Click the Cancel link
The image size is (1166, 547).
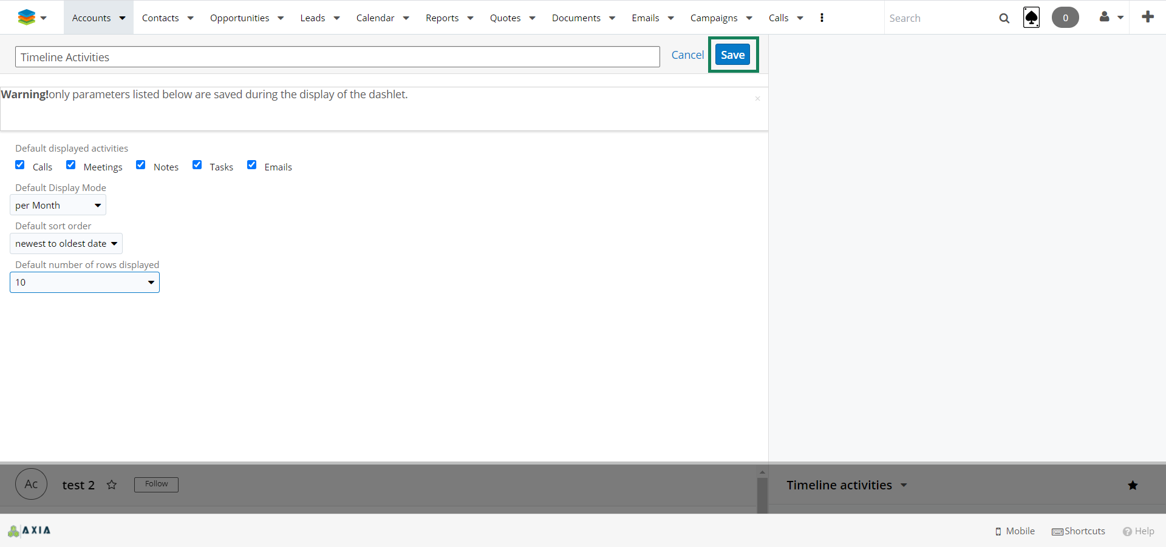pos(687,55)
